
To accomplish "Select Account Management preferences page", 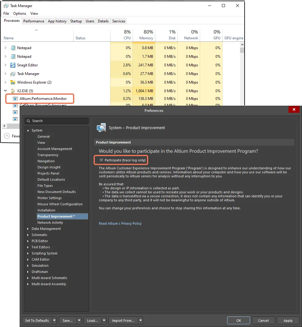I will point(55,149).
